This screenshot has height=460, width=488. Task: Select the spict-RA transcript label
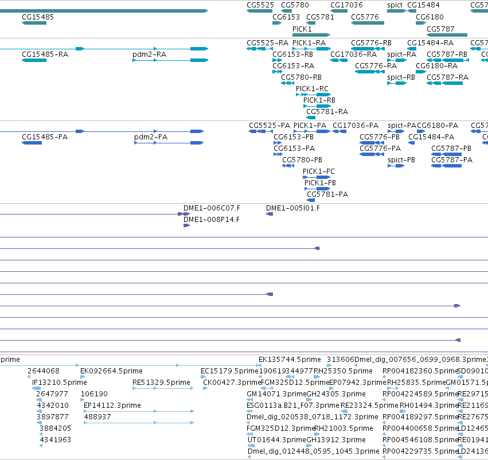pyautogui.click(x=402, y=54)
